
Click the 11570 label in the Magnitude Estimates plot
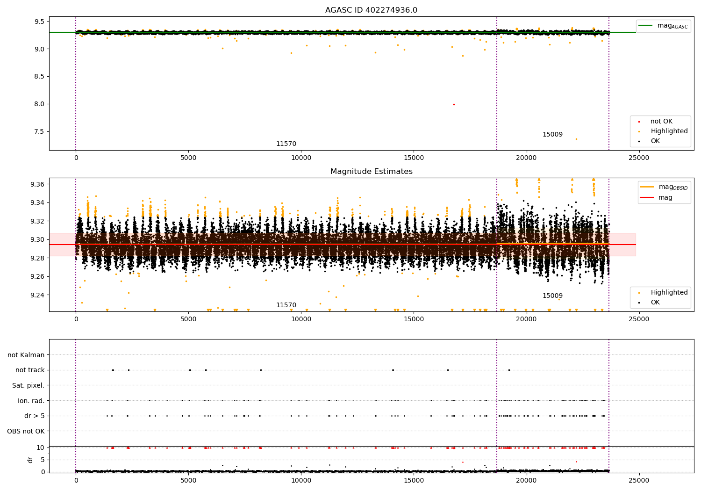tap(286, 305)
